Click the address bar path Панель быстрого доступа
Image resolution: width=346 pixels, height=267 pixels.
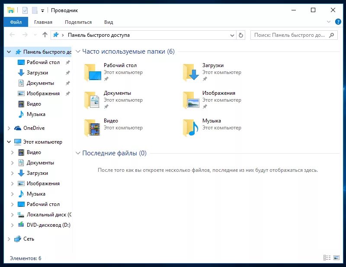[x=99, y=35]
